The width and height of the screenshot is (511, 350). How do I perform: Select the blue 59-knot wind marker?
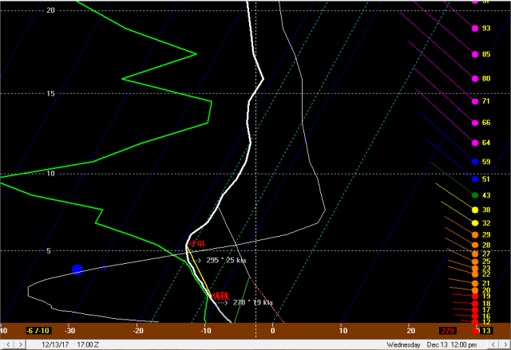[475, 163]
